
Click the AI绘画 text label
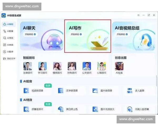(119, 73)
